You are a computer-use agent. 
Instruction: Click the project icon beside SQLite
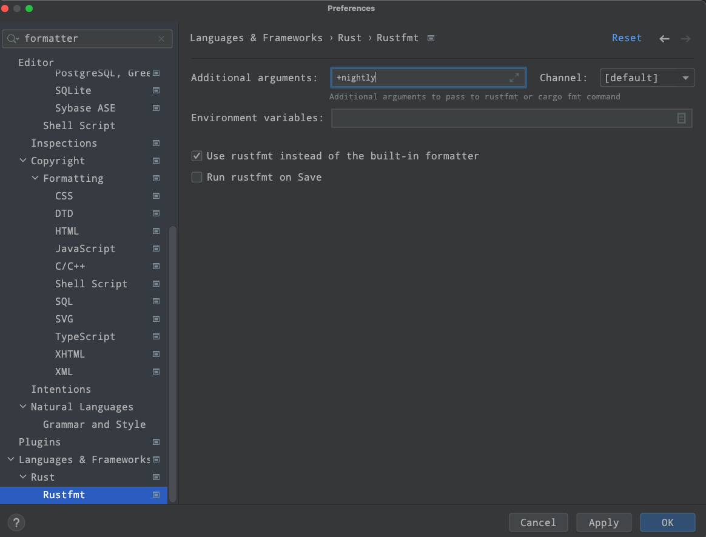[156, 90]
